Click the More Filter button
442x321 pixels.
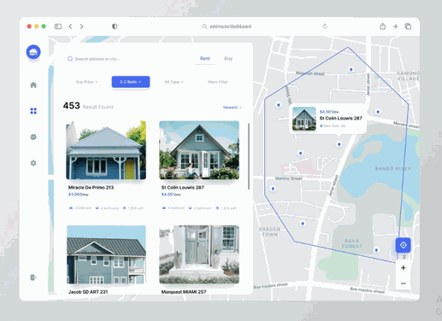pyautogui.click(x=218, y=82)
